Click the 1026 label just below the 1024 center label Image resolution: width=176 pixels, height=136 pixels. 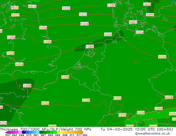[x=108, y=34]
